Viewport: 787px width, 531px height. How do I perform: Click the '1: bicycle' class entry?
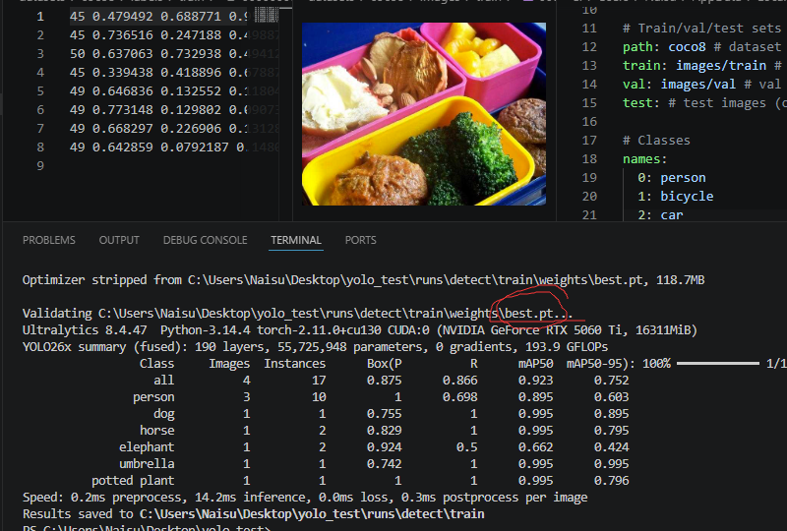tap(676, 197)
